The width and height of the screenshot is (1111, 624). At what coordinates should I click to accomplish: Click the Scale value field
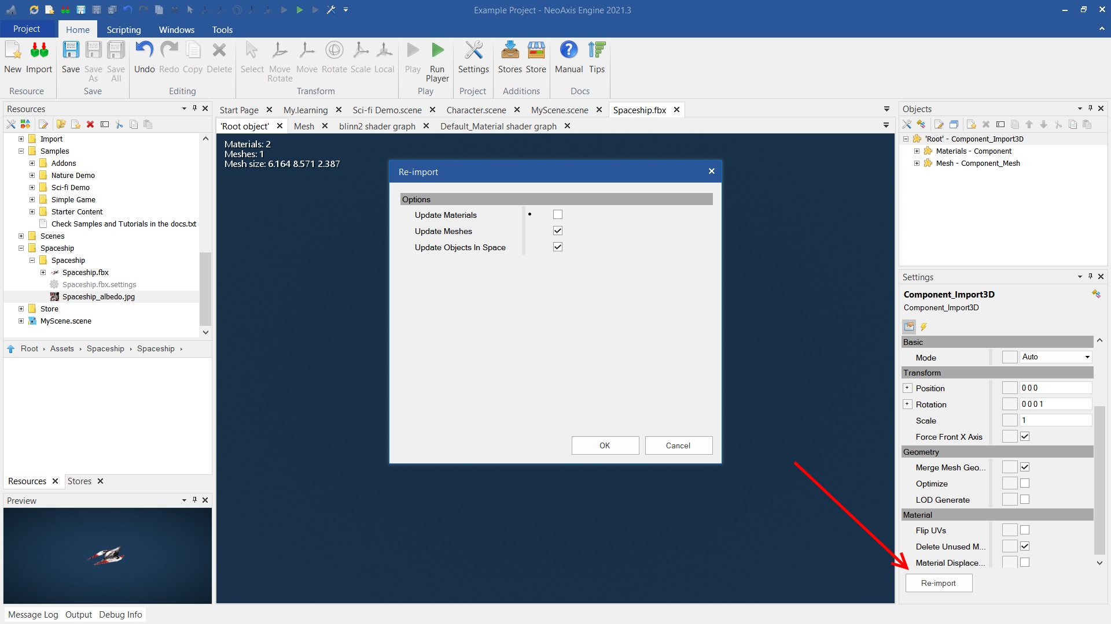(x=1055, y=420)
